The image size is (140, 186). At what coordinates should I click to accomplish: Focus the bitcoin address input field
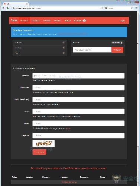[92, 50]
